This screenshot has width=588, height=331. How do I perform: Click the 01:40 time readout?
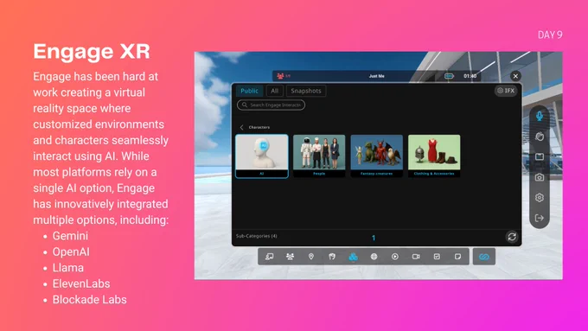[470, 76]
